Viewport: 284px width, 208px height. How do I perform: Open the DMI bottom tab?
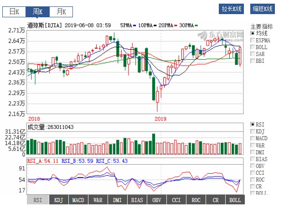117,200
